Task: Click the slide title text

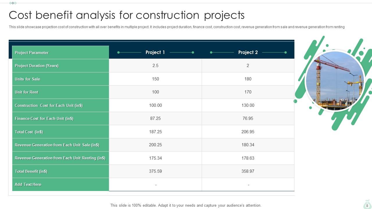Action: [x=127, y=15]
